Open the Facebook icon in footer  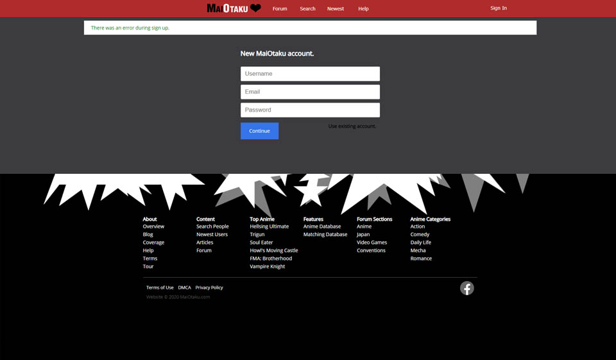[466, 288]
